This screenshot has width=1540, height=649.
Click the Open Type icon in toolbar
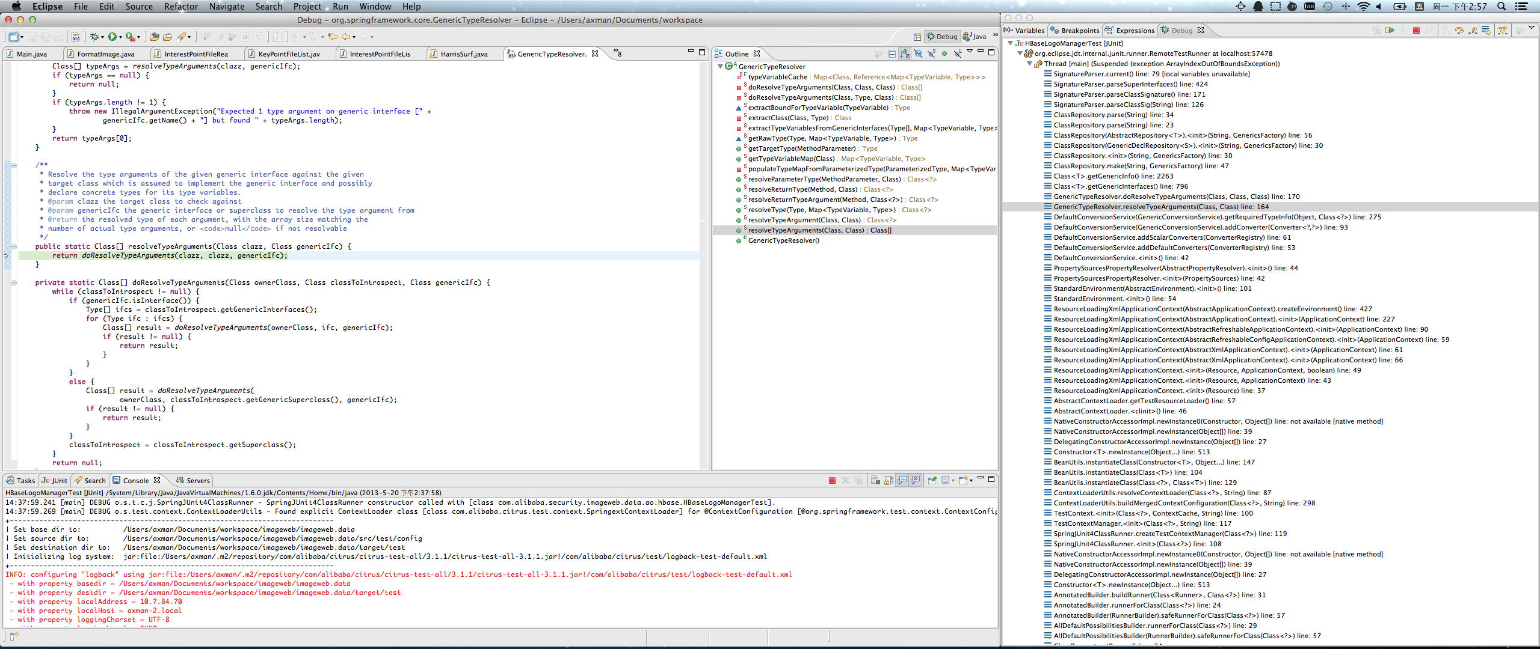pyautogui.click(x=155, y=37)
